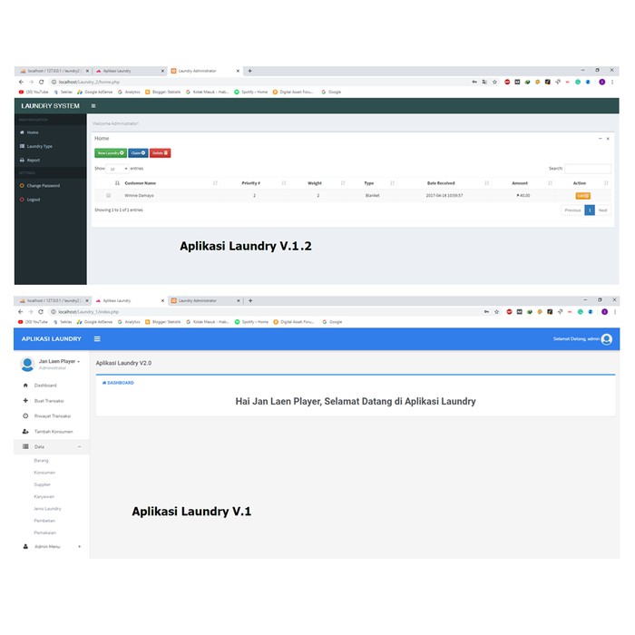Sort table by Customer Name column
The height and width of the screenshot is (635, 635).
pos(140,183)
